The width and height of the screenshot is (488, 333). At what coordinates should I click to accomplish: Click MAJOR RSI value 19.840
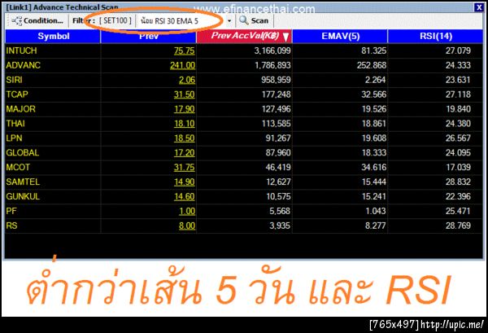pyautogui.click(x=458, y=109)
